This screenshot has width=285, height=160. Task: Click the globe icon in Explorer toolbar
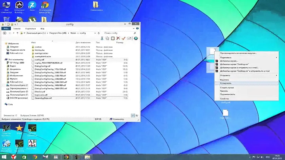tap(136, 38)
